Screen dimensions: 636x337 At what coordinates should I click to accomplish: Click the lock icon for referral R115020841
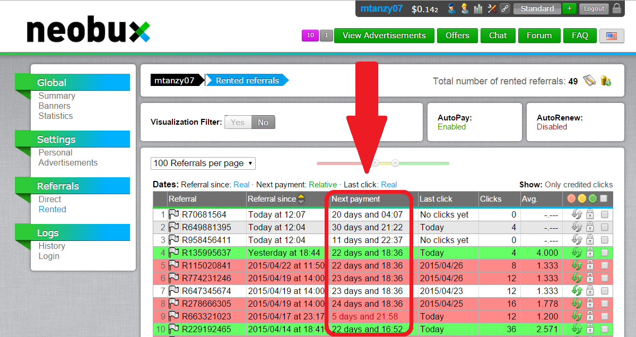point(590,265)
